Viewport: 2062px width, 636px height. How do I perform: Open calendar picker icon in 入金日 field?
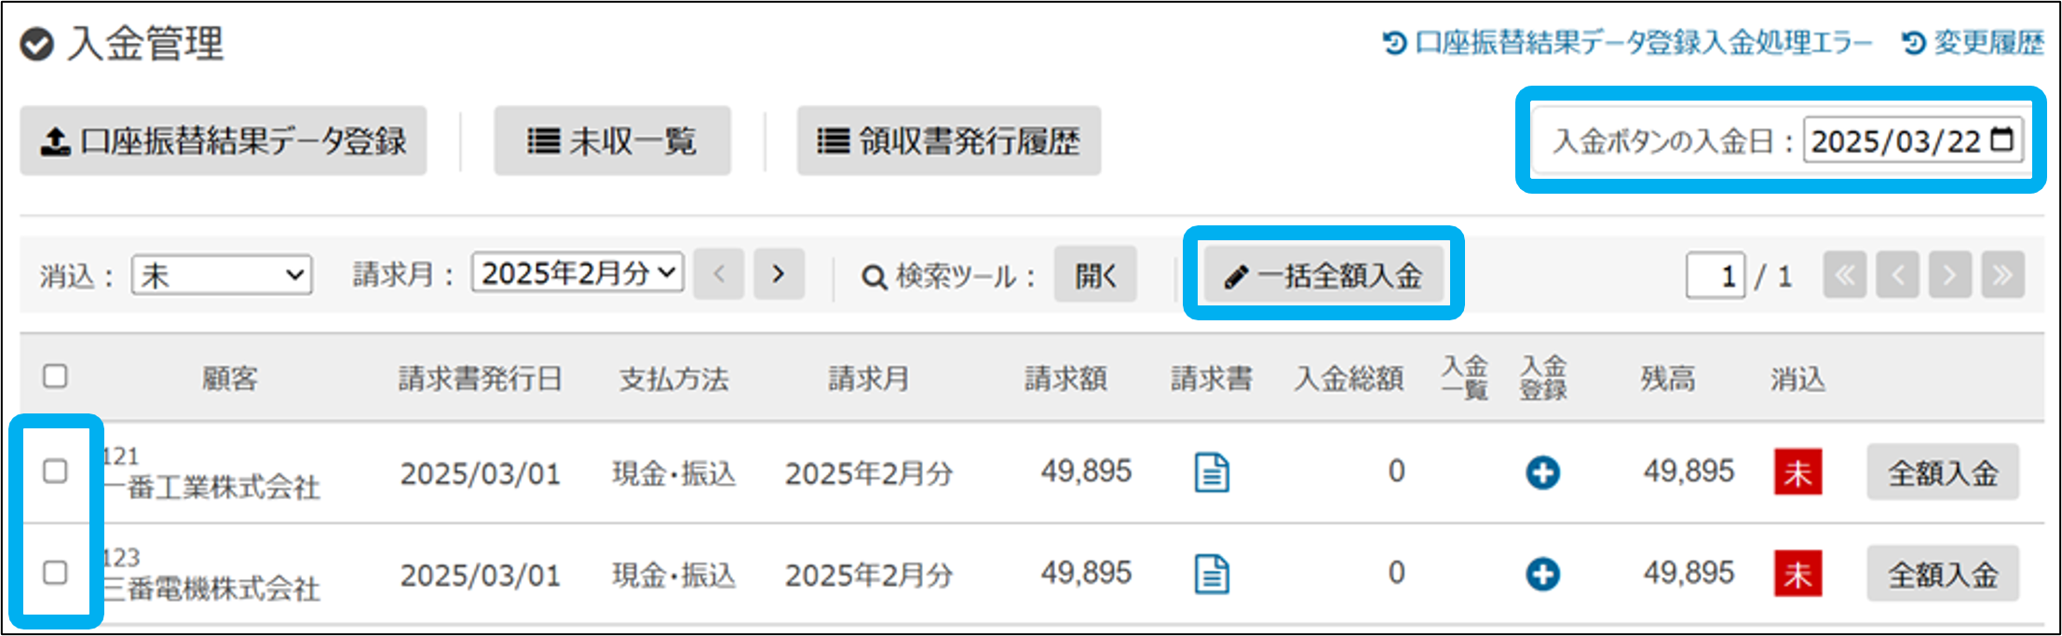click(x=2001, y=141)
